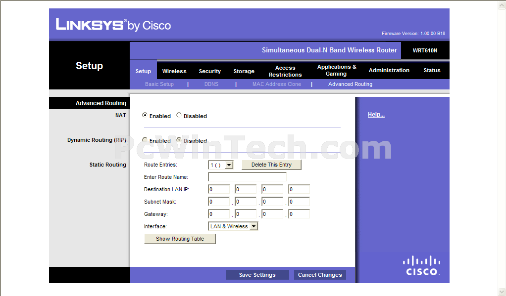Select NAT Enabled radio button
Viewport: 506px width, 296px height.
[145, 115]
